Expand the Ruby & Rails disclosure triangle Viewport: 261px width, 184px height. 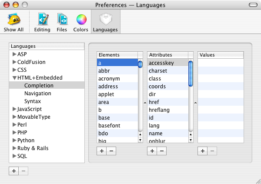[x=14, y=148]
